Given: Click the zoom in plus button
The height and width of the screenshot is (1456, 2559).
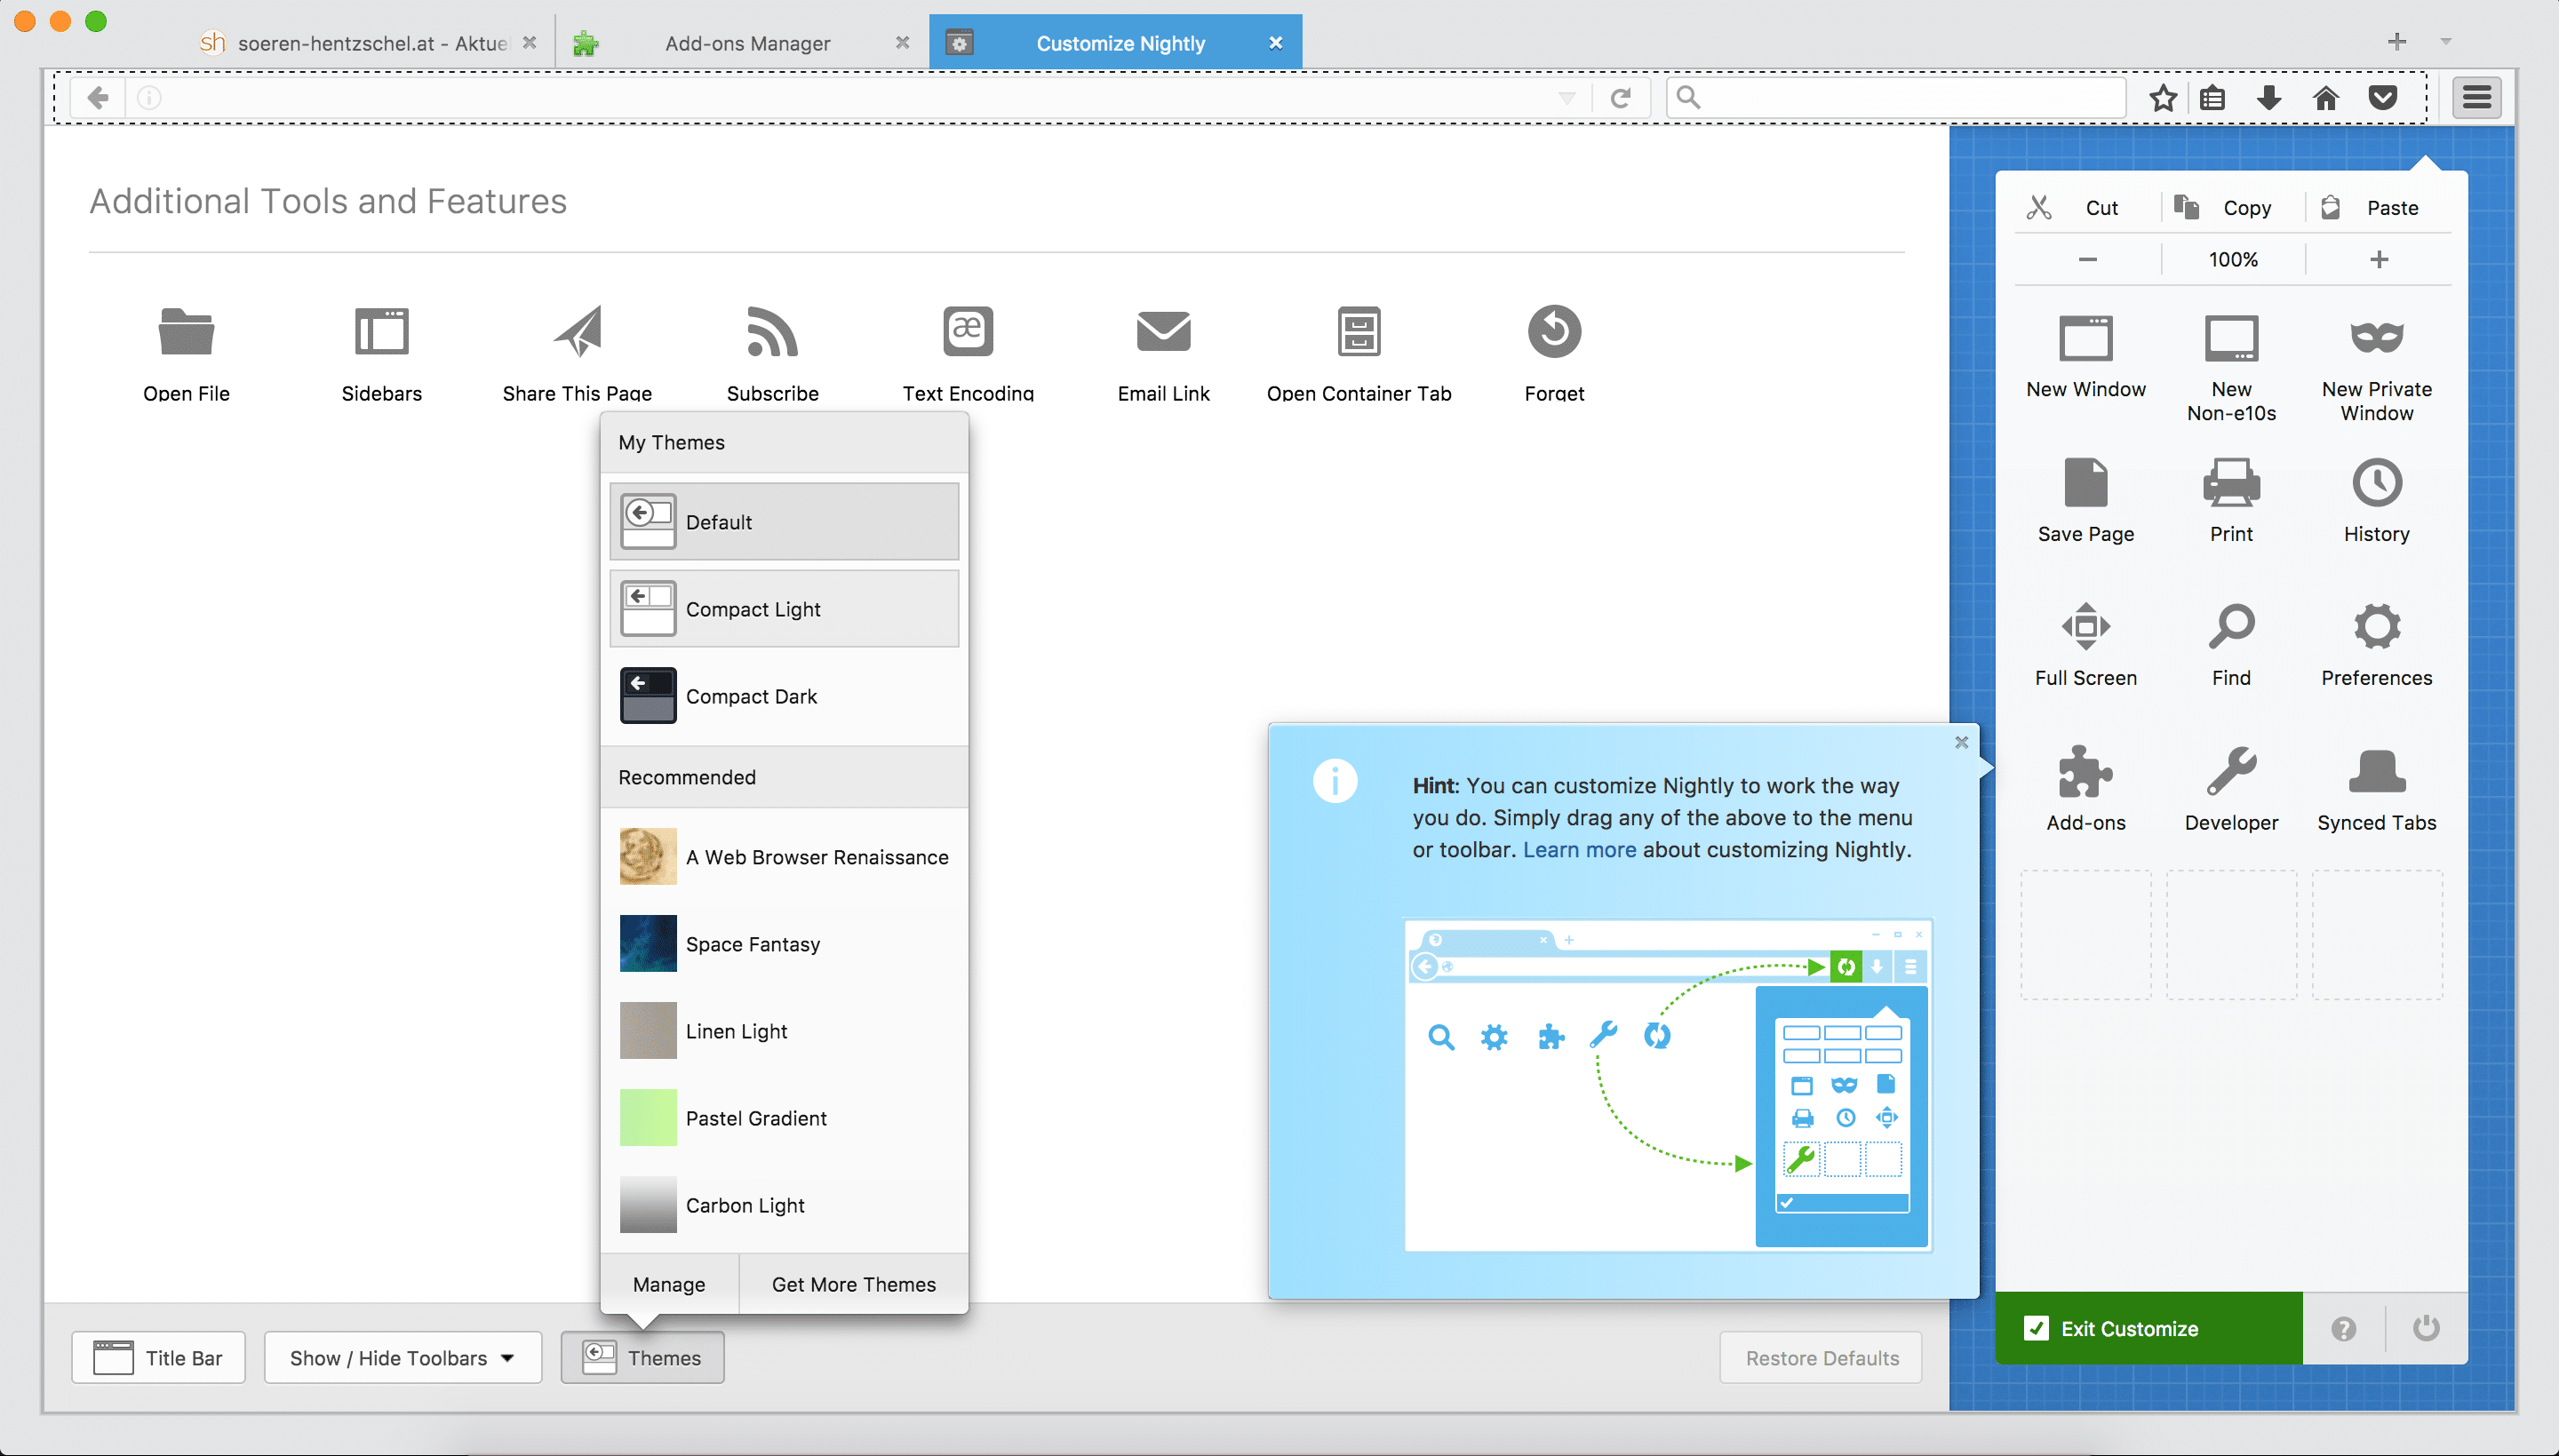Looking at the screenshot, I should 2379,259.
